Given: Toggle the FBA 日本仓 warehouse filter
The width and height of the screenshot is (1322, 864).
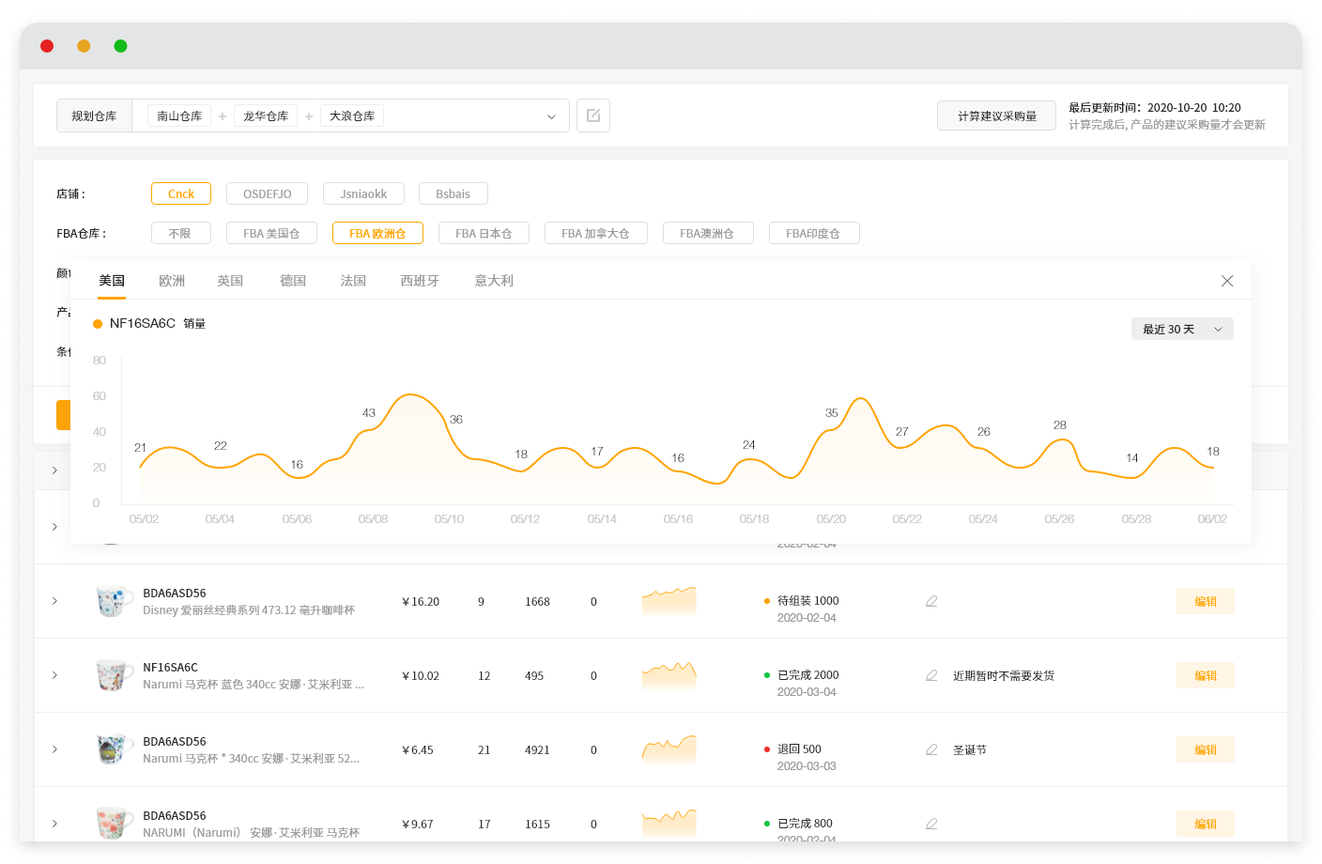Looking at the screenshot, I should tap(484, 233).
